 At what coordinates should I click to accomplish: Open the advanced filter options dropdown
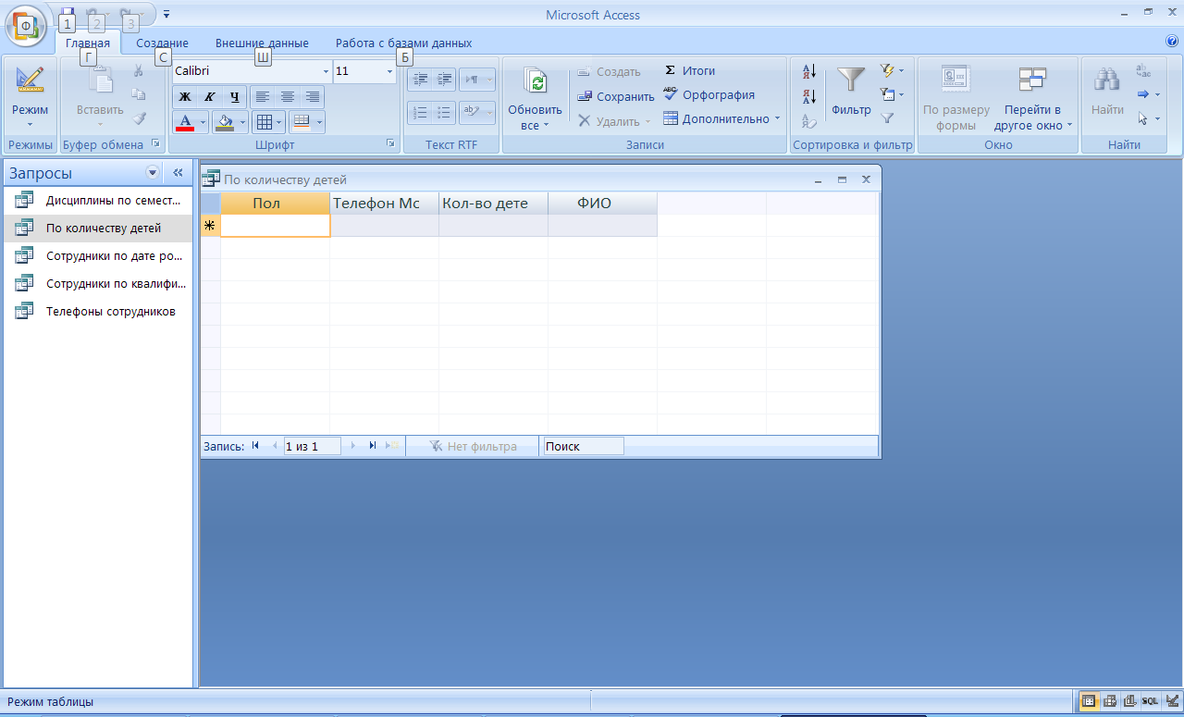click(x=892, y=94)
